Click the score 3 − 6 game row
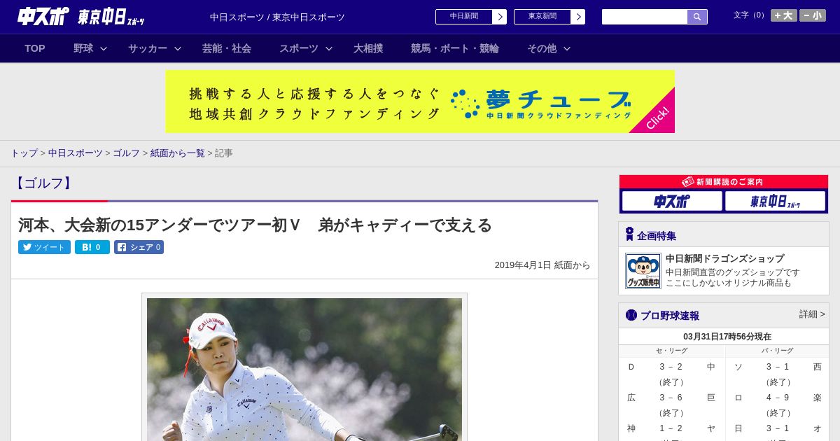 coord(671,398)
